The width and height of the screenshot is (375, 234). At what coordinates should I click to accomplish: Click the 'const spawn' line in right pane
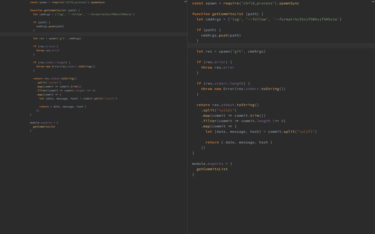[246, 3]
